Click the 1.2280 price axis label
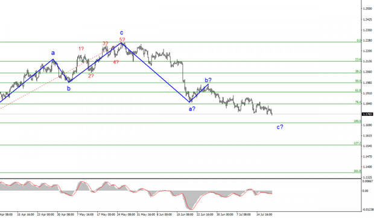This screenshot has width=374, height=218. [x=367, y=40]
